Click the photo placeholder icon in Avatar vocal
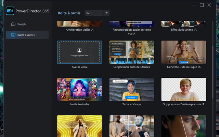219x137 pixels. (x=79, y=50)
